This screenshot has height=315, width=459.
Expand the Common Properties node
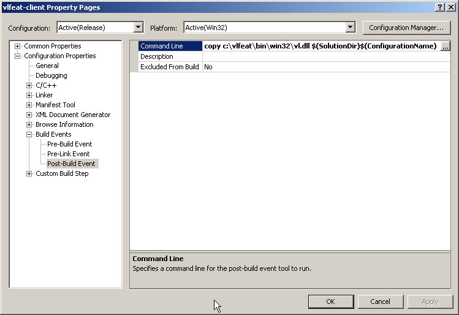click(18, 47)
